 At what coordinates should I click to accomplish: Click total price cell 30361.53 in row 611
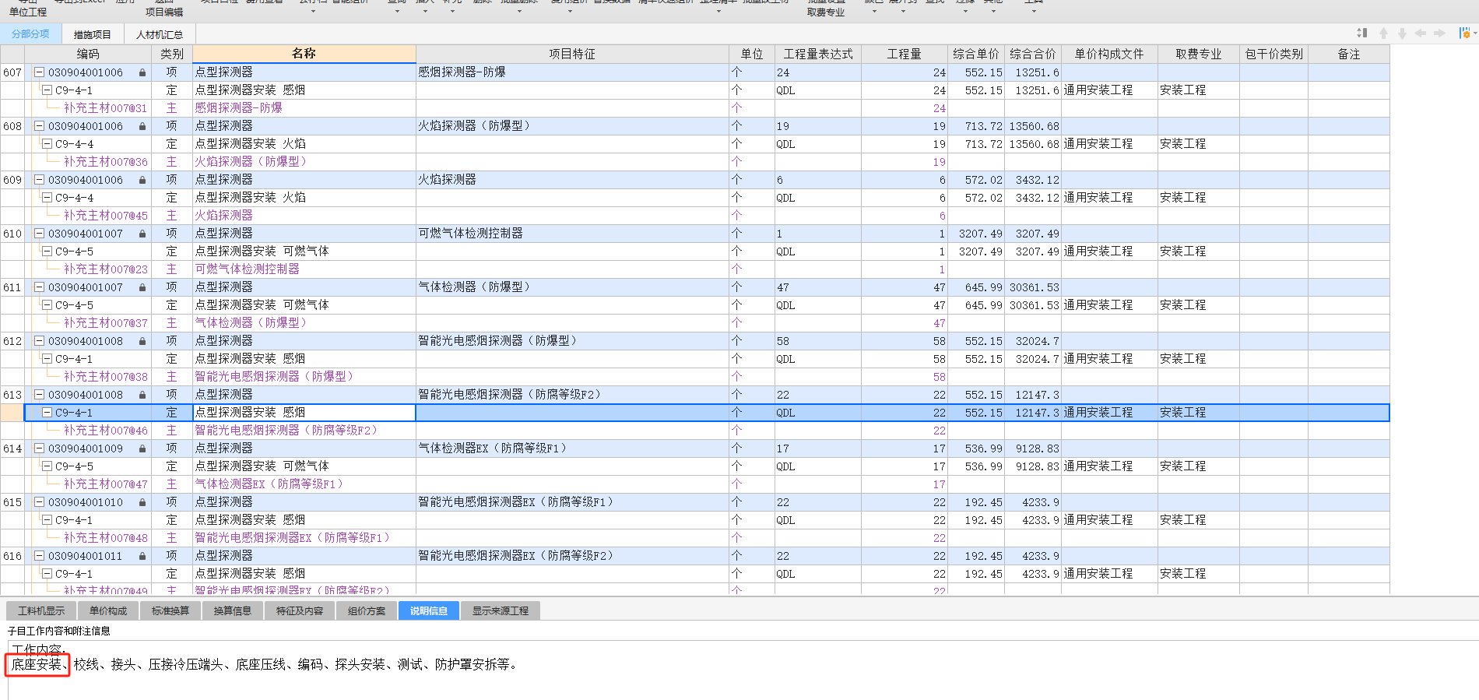tap(1034, 287)
